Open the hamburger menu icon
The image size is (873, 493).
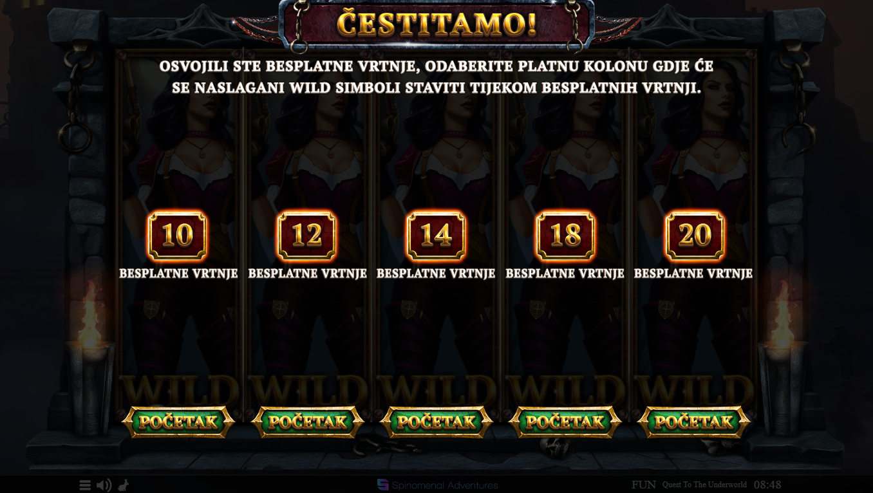(x=85, y=485)
